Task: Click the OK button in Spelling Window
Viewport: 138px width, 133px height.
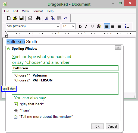Action: point(98,126)
